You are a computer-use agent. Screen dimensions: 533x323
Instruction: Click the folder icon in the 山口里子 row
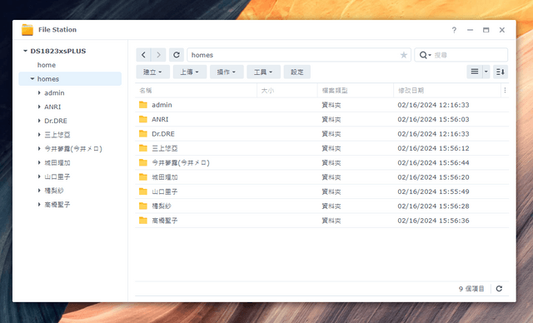pos(143,191)
